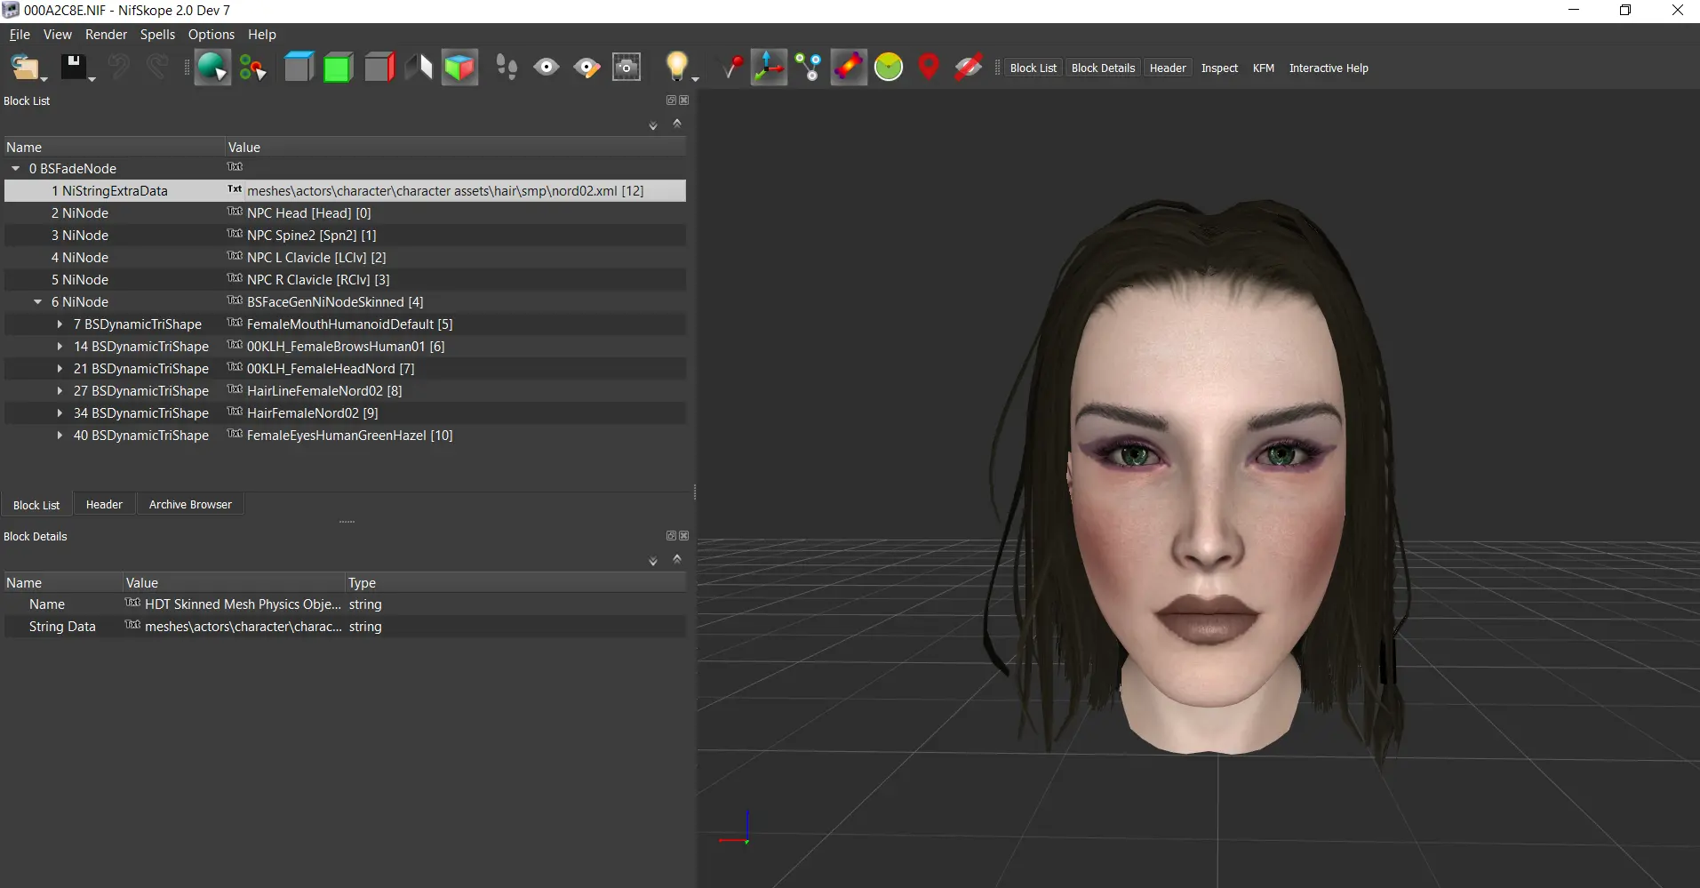Expand 27 BSDynamicTriShape node
The image size is (1700, 888).
click(x=60, y=391)
